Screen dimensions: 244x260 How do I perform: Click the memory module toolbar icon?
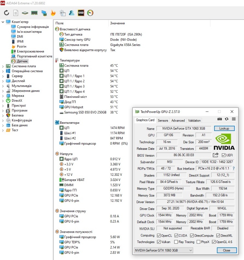point(34,13)
